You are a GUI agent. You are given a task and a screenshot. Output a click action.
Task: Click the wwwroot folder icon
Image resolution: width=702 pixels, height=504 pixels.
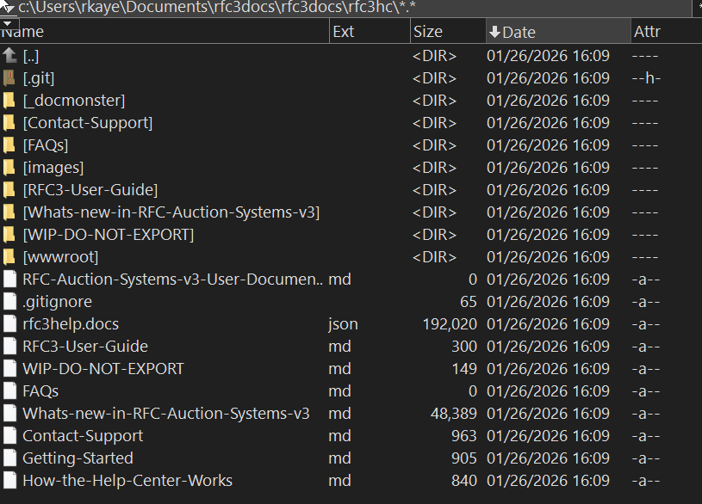click(9, 257)
